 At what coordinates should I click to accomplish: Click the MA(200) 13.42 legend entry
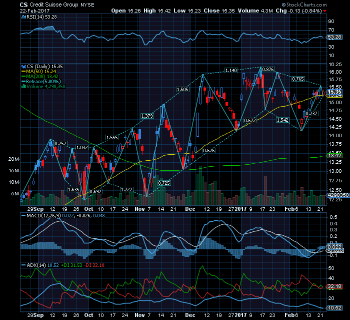42,77
